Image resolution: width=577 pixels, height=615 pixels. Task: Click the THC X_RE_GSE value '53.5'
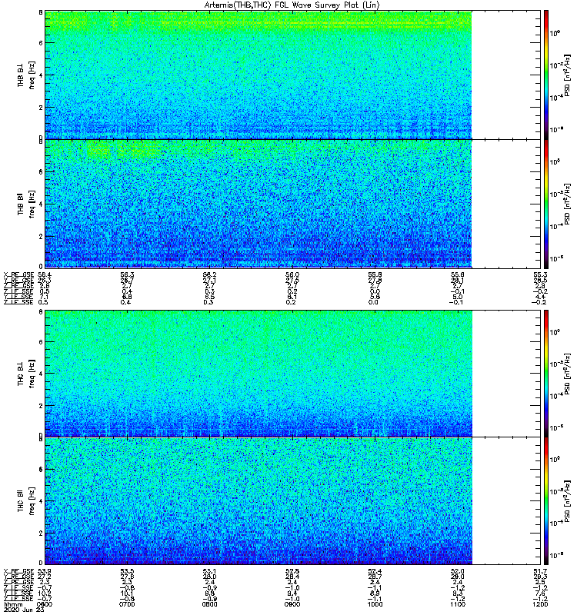[x=127, y=571]
